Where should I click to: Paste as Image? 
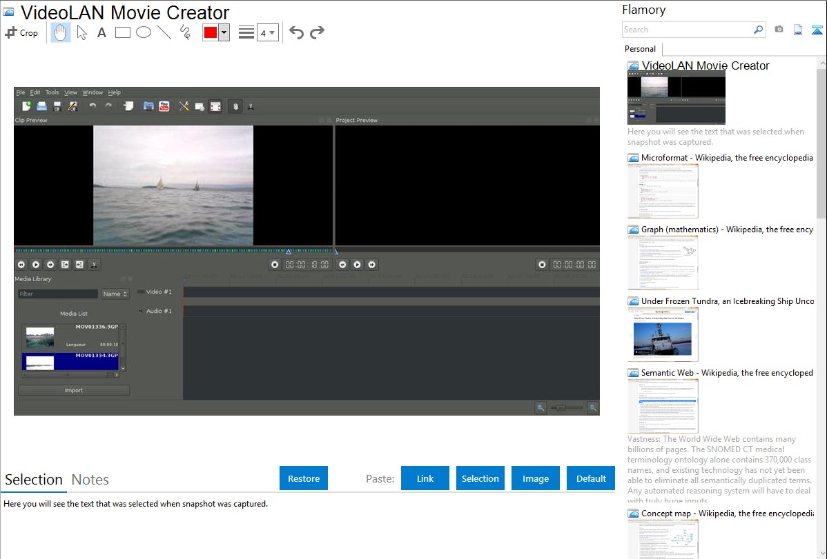click(535, 478)
